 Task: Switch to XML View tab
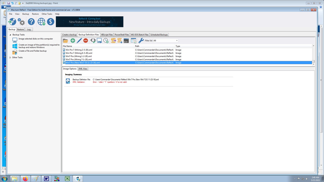pos(83,69)
